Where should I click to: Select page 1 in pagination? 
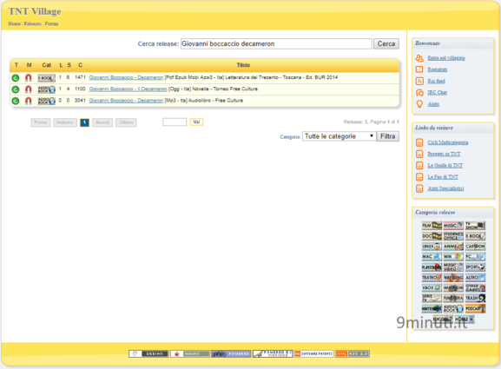click(84, 122)
